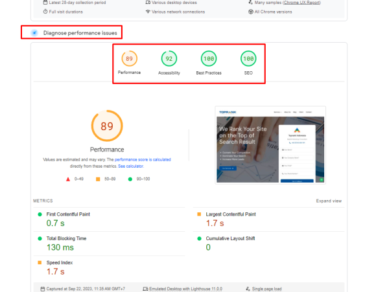Image resolution: width=389 pixels, height=292 pixels.
Task: Open the Best Practices score gauge
Action: coord(209,60)
